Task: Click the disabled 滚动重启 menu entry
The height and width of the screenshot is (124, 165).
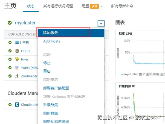Action: tap(51, 80)
